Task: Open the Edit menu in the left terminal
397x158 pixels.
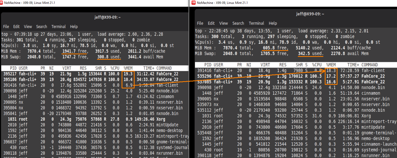Action: click(16, 26)
